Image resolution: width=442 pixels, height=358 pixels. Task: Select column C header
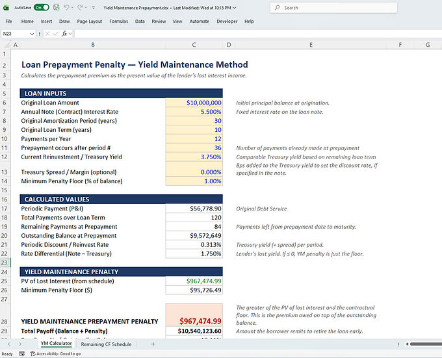194,45
